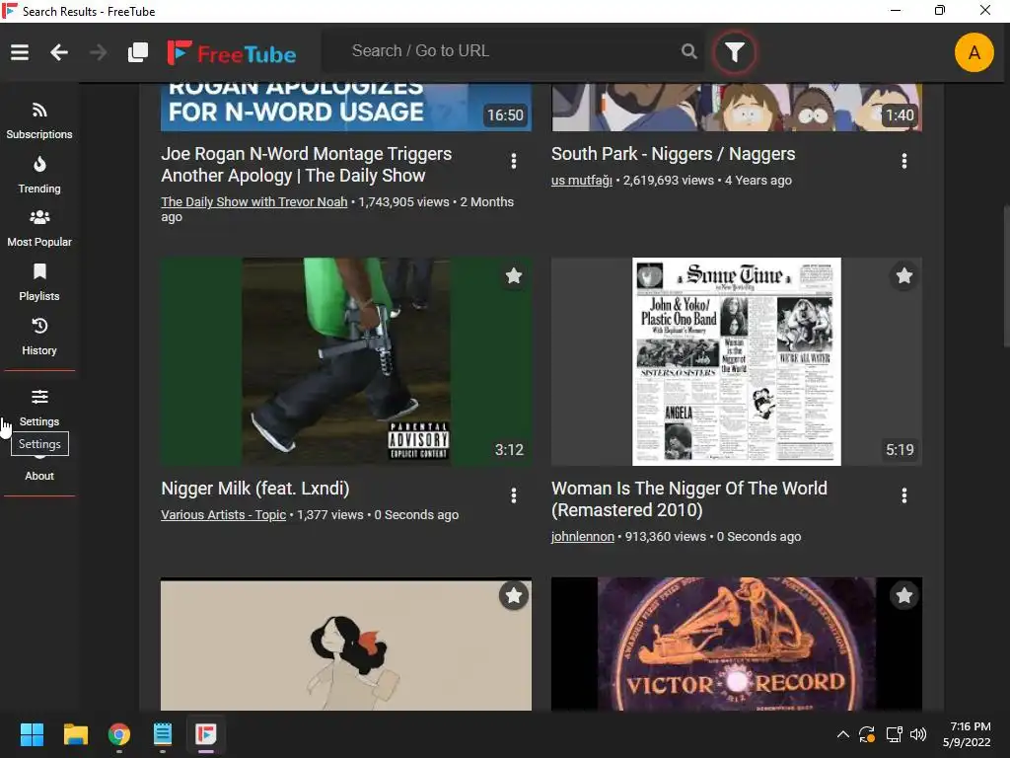Open the Windows Start menu
The image size is (1010, 758).
click(x=32, y=734)
